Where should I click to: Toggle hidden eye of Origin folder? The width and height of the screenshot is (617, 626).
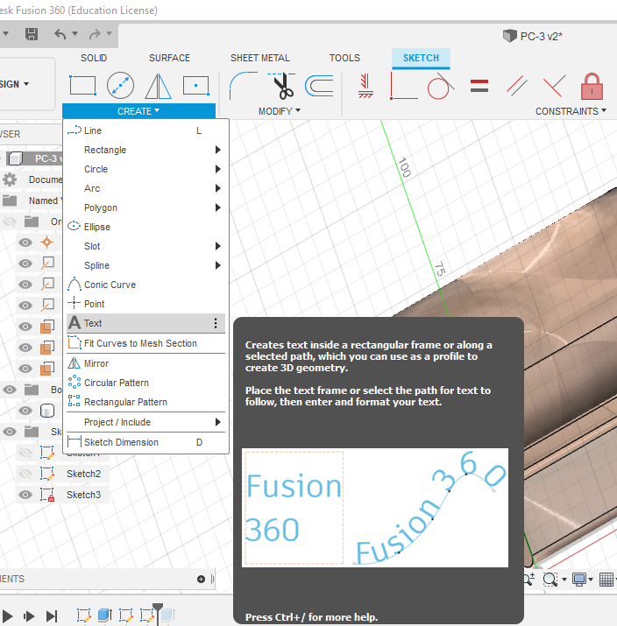point(10,222)
